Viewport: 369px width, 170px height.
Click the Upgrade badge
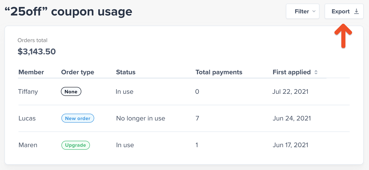tap(75, 145)
